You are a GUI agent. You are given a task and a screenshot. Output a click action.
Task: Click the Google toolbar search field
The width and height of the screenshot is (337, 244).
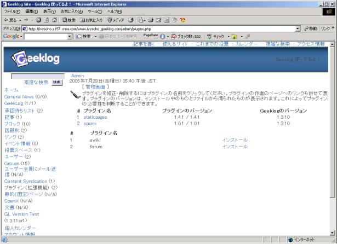coord(45,37)
